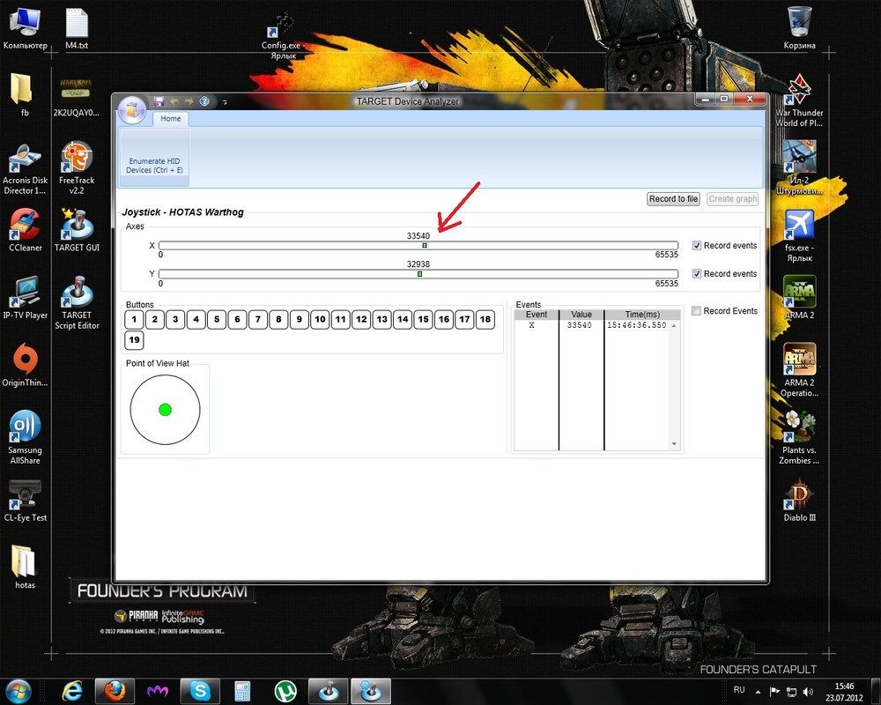Click the Record to file button
Image resolution: width=881 pixels, height=705 pixels.
[673, 199]
